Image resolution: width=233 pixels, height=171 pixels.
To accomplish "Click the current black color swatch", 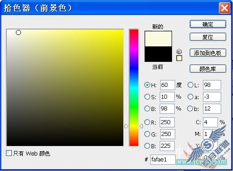I will pyautogui.click(x=158, y=54).
